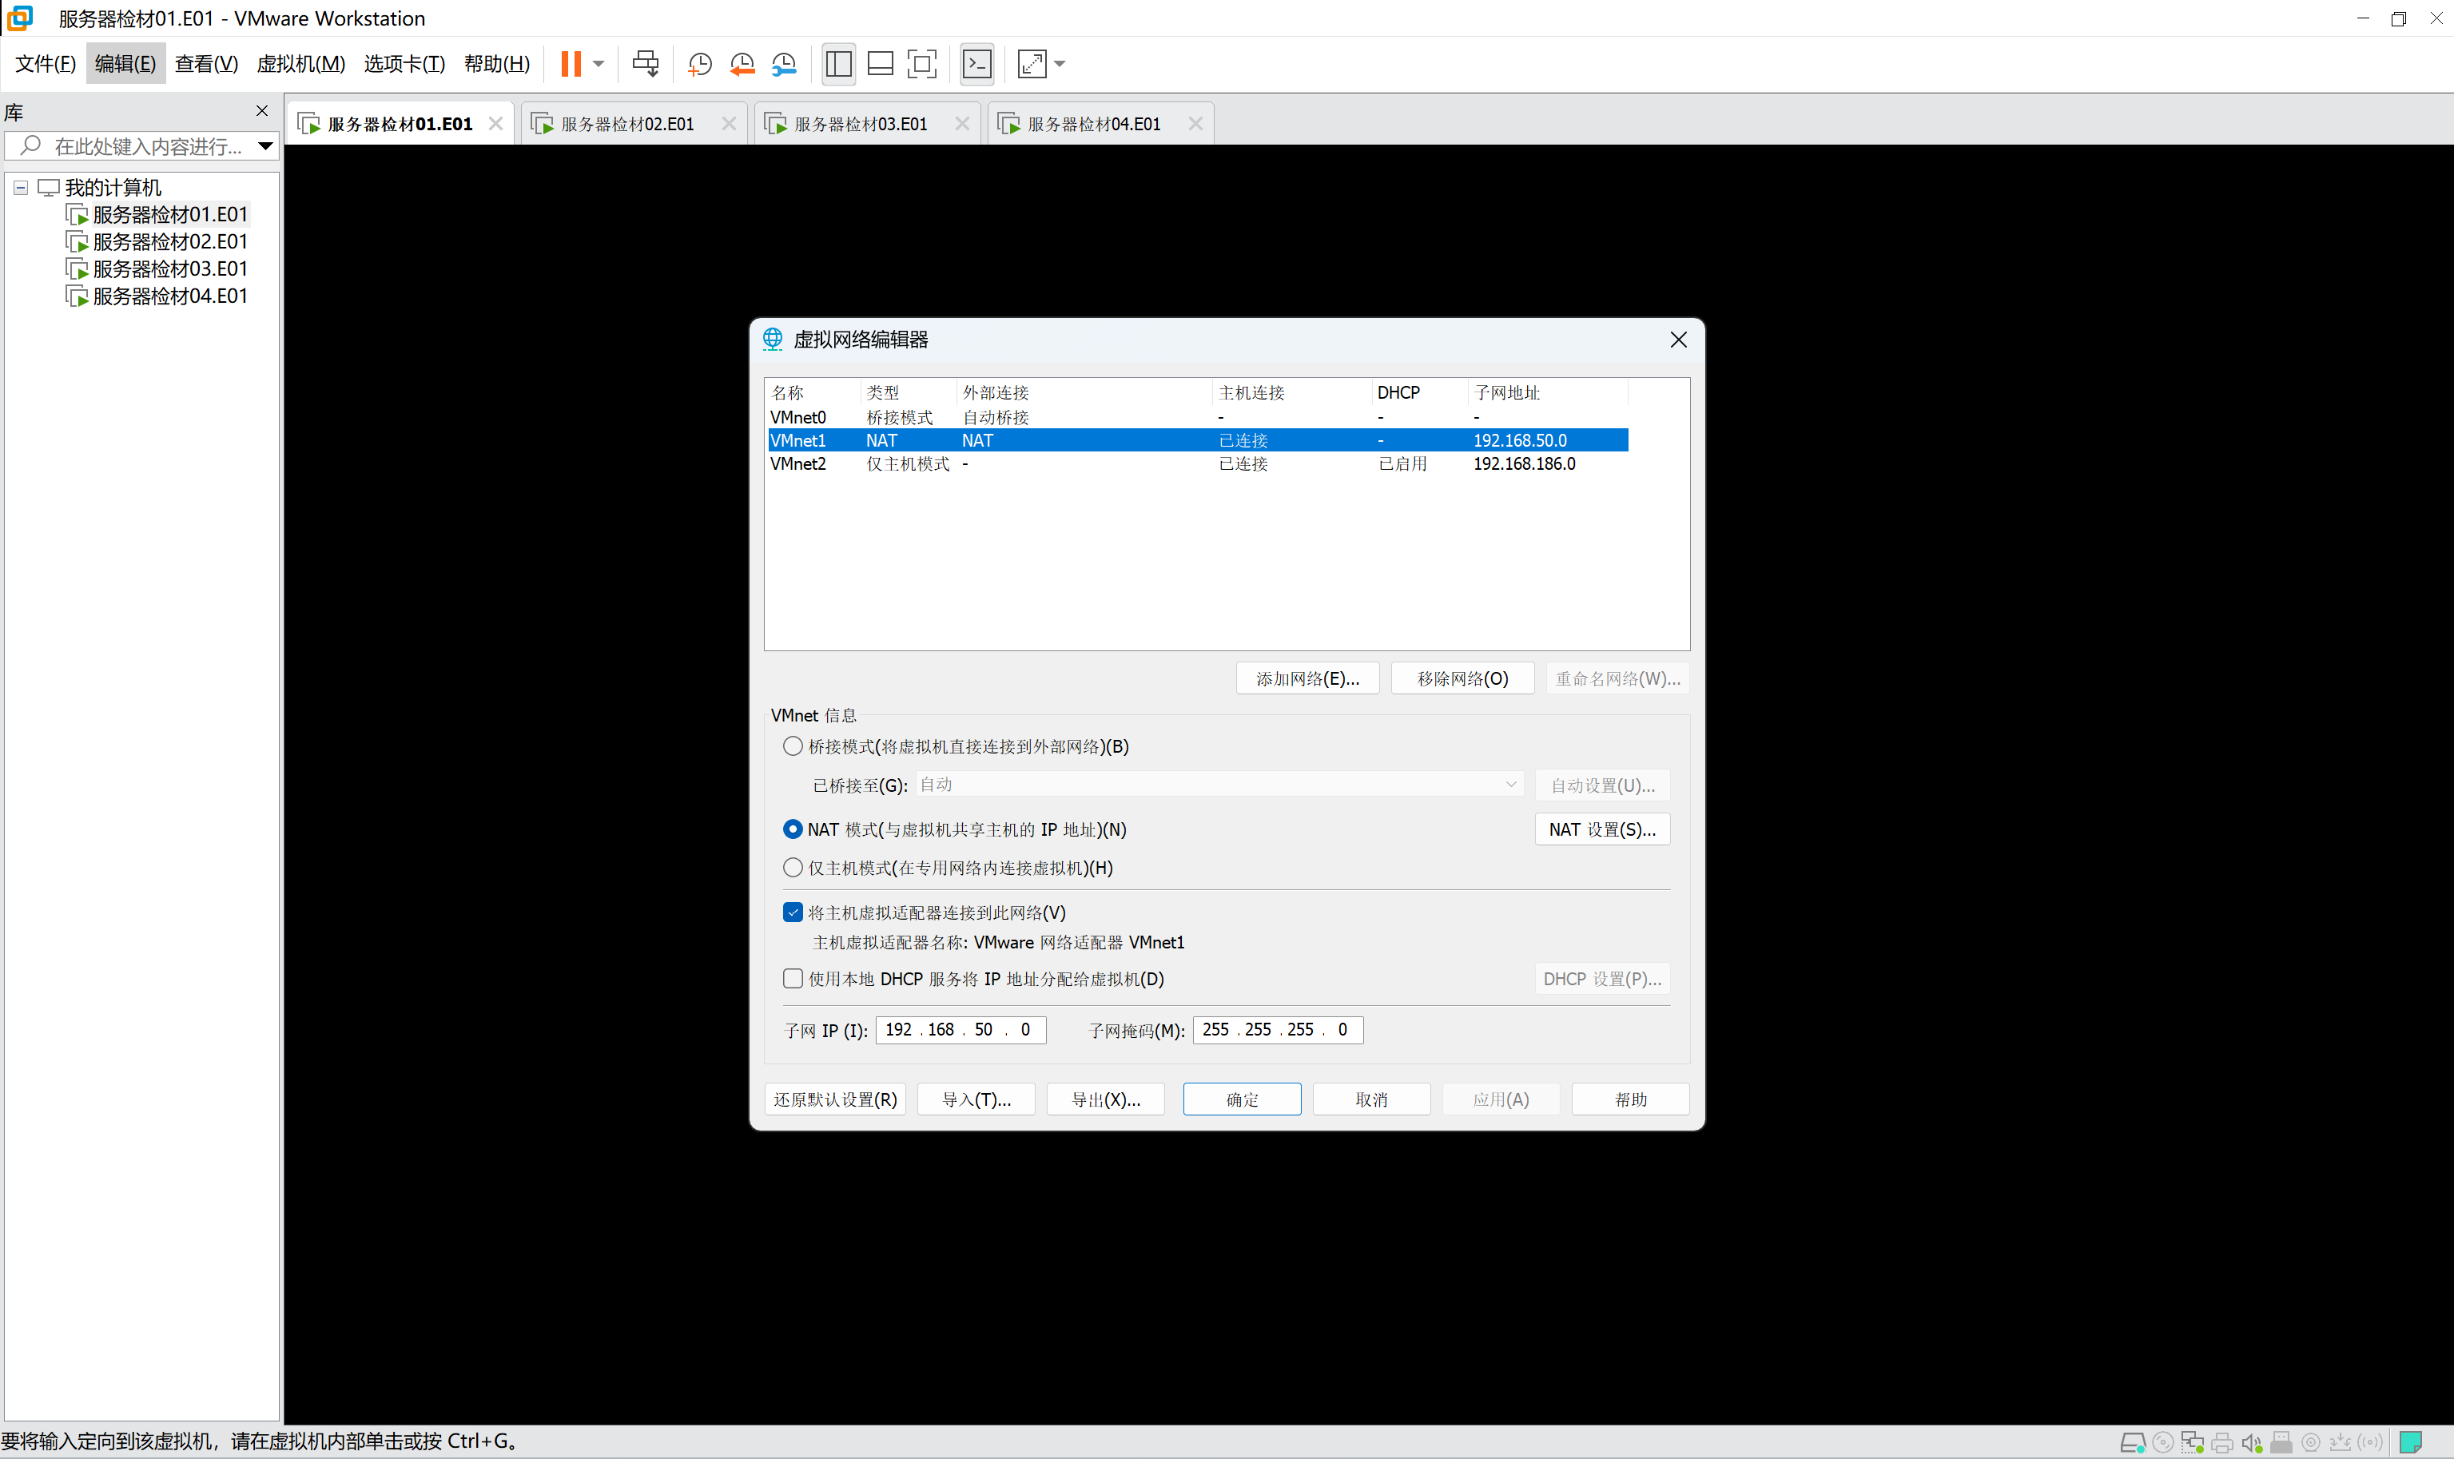Enable the local DHCP service checkbox
Image resolution: width=2454 pixels, height=1459 pixels.
(x=793, y=978)
